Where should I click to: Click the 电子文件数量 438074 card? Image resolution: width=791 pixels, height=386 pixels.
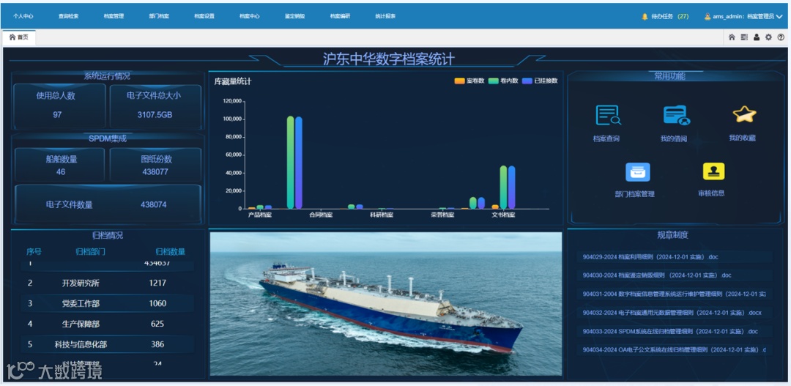pos(108,204)
